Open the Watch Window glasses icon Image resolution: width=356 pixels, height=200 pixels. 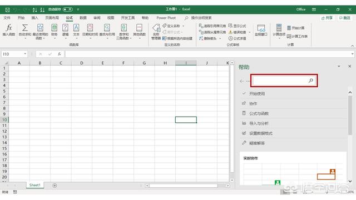(261, 28)
